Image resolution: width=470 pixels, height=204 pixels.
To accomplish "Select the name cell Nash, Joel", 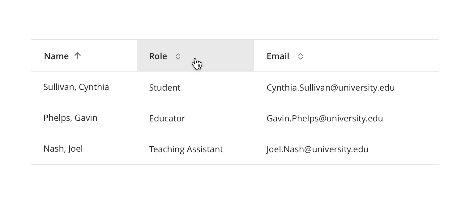I will pyautogui.click(x=63, y=149).
